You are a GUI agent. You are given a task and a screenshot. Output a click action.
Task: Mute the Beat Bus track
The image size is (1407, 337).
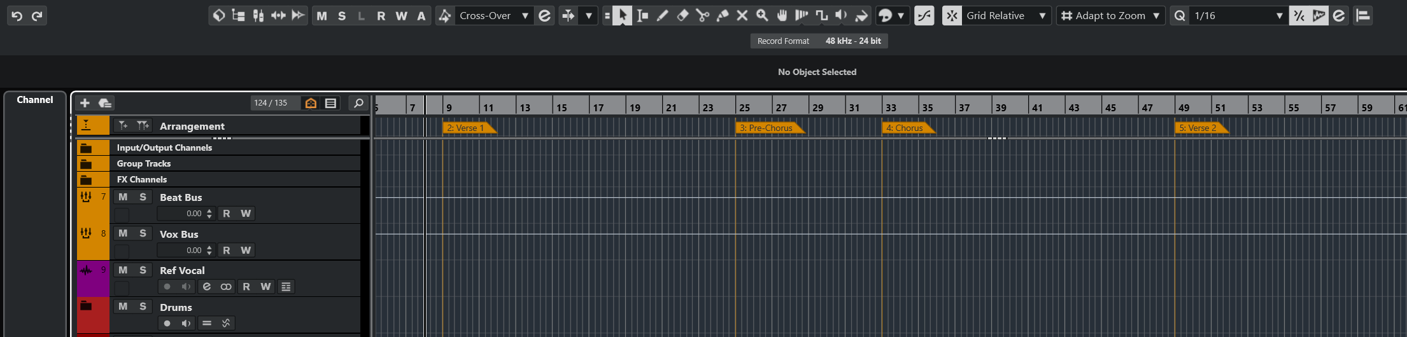pos(123,197)
